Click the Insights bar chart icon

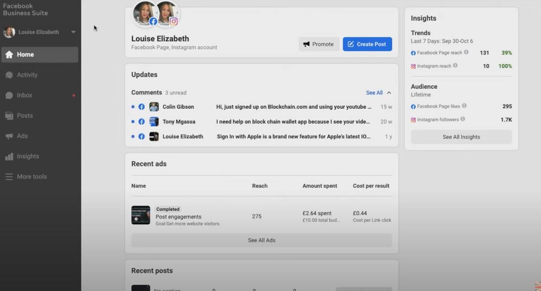click(x=9, y=157)
